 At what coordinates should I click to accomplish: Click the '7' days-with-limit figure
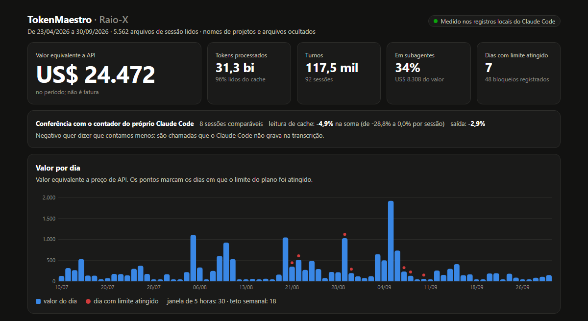point(489,68)
